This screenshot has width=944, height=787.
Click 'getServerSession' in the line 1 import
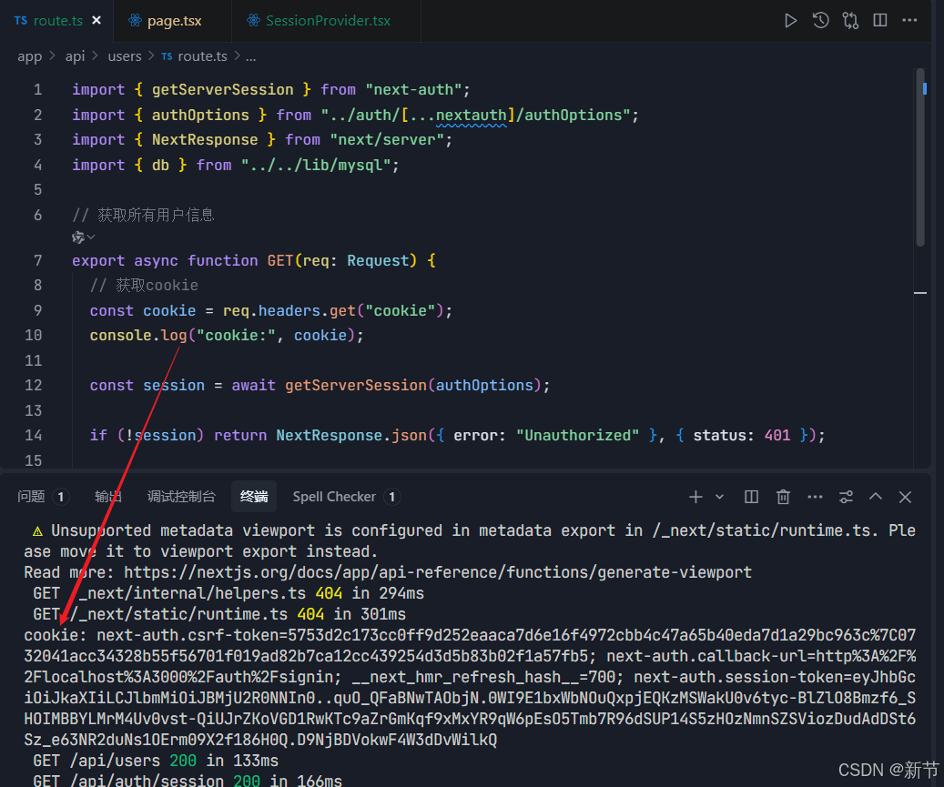(x=222, y=90)
